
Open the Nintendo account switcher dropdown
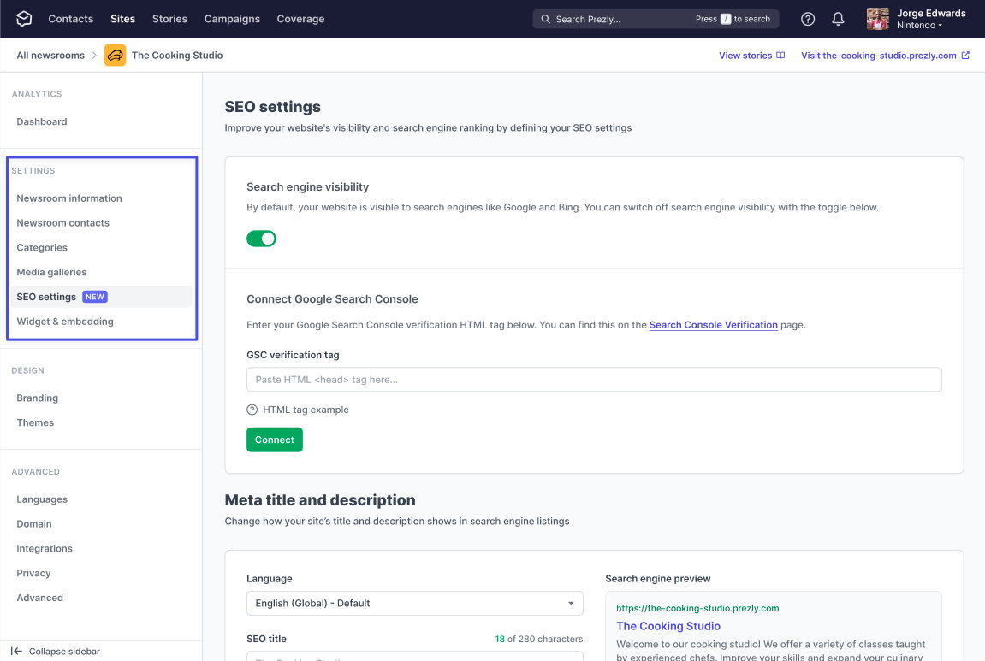(x=919, y=26)
